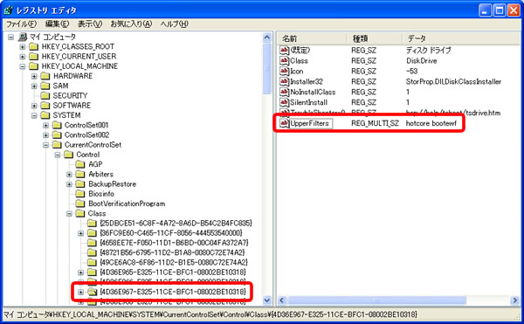This screenshot has width=524, height=324.
Task: Collapse the SYSTEM key
Action: click(x=34, y=115)
